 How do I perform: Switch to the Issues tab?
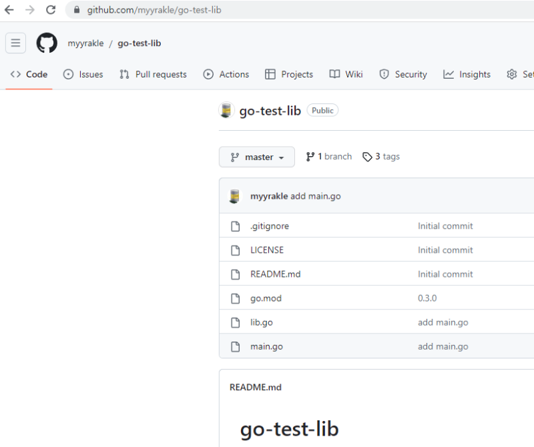click(83, 75)
